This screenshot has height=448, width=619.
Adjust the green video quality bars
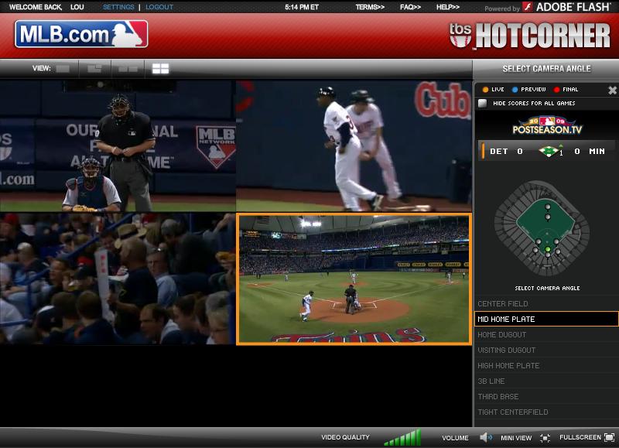[x=402, y=437]
